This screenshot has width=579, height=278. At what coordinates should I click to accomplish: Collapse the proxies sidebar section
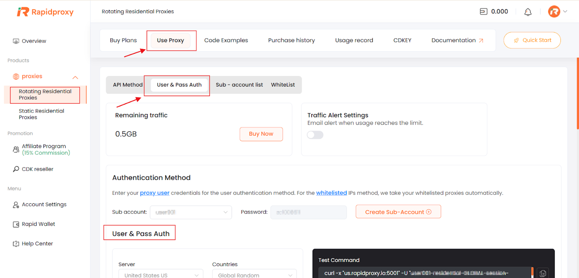point(75,77)
